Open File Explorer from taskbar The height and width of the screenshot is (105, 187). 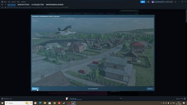pyautogui.click(x=45, y=103)
